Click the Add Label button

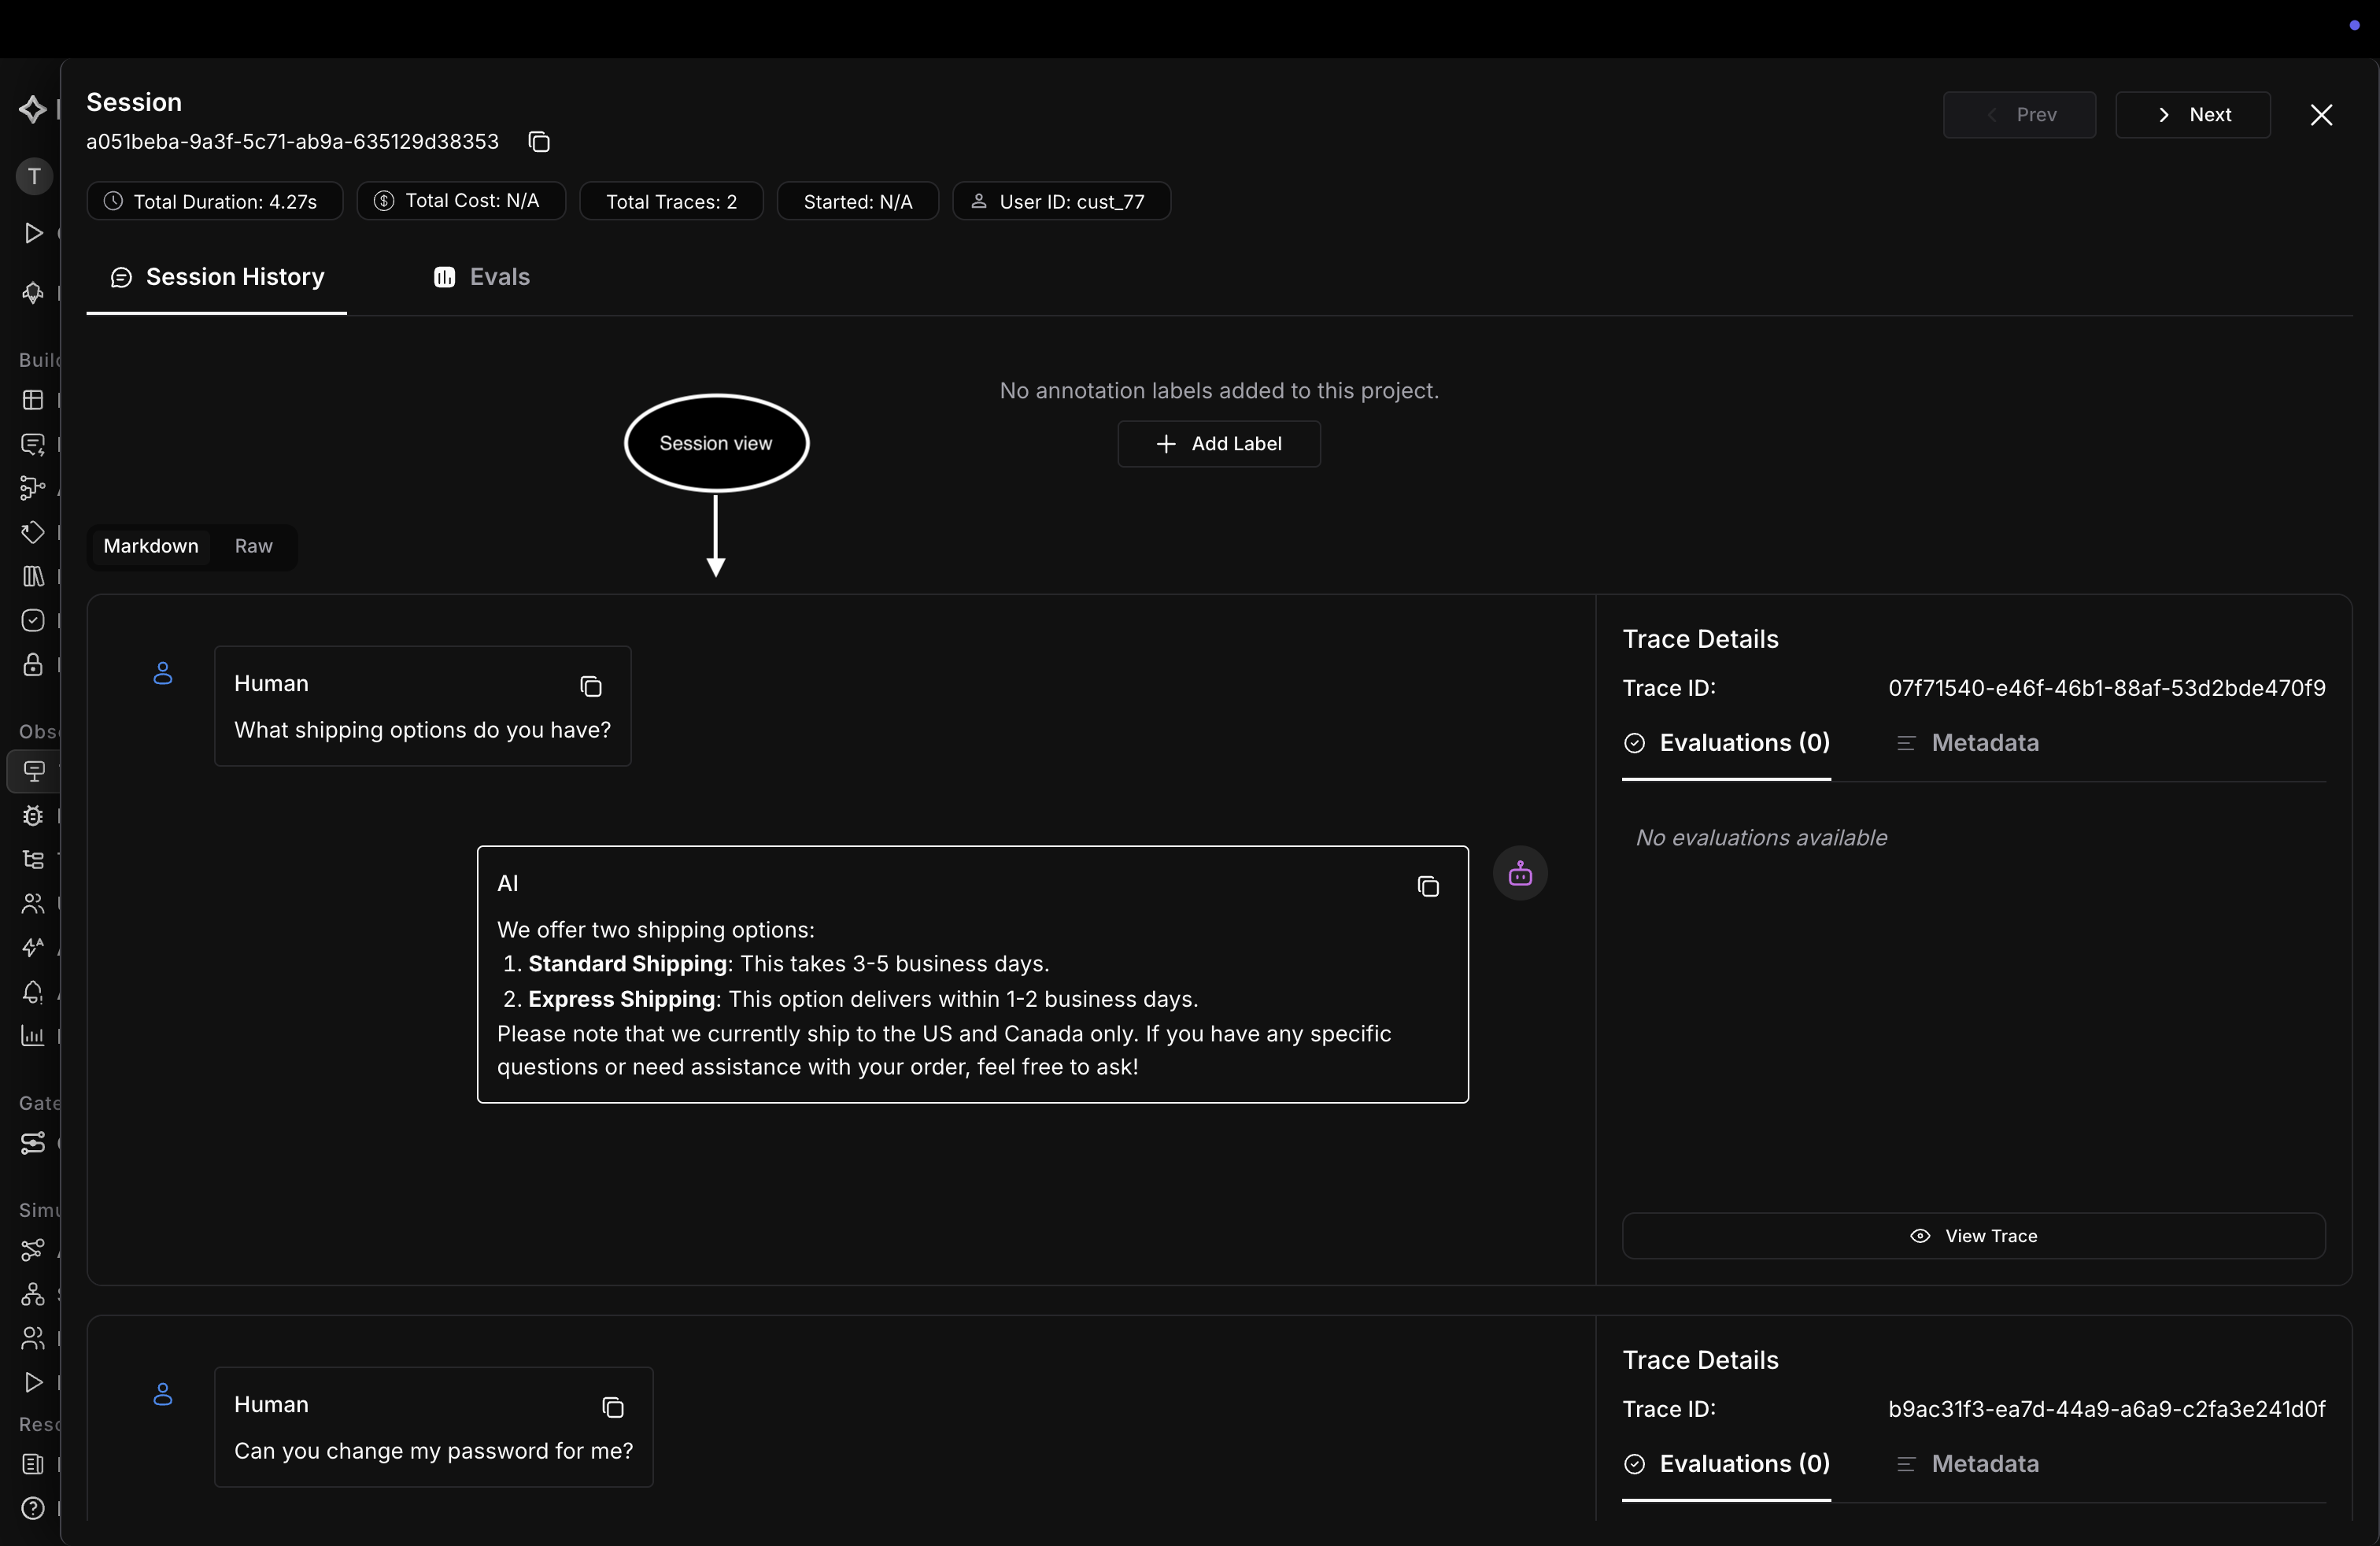pos(1219,444)
